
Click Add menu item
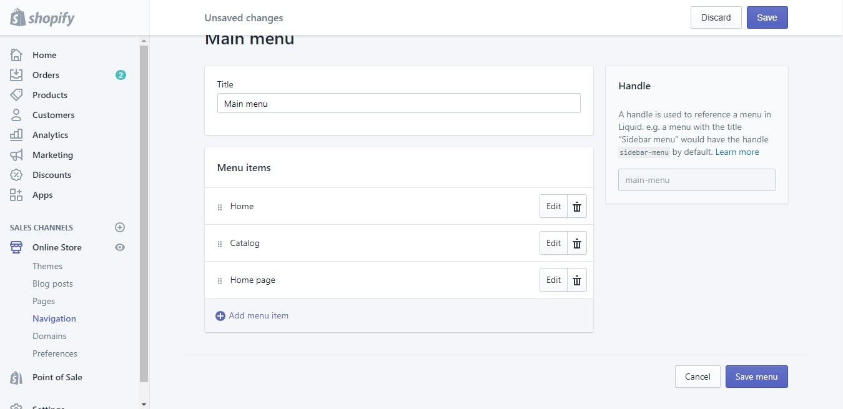click(259, 315)
